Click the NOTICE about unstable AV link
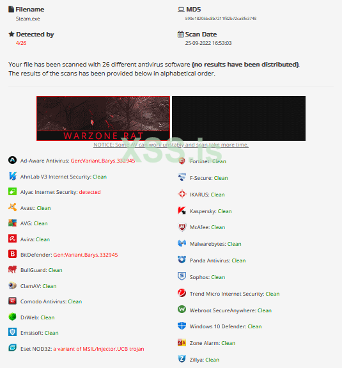 [171, 145]
